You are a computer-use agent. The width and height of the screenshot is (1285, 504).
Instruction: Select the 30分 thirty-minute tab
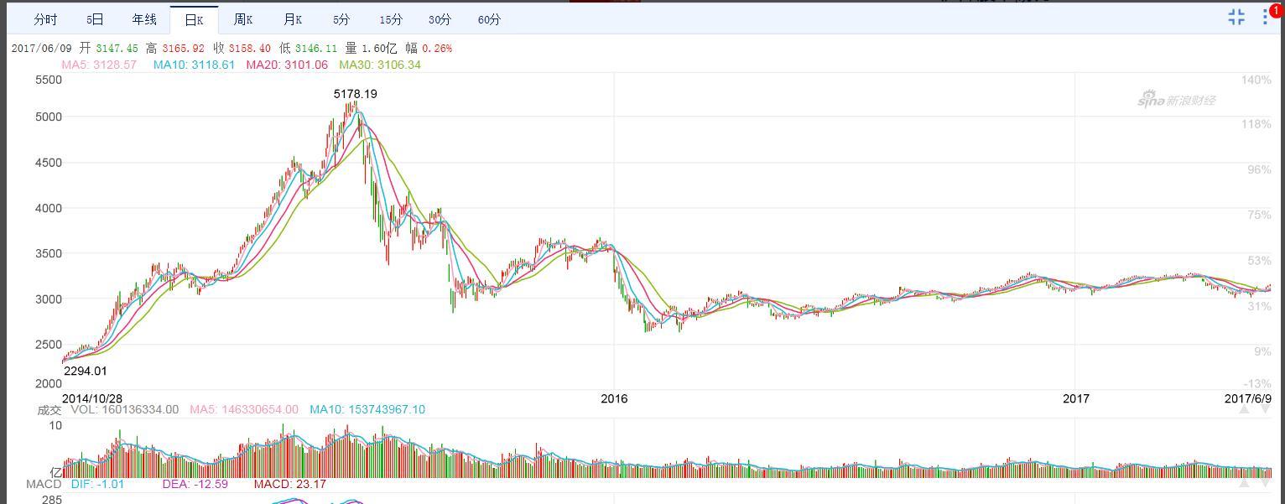440,19
